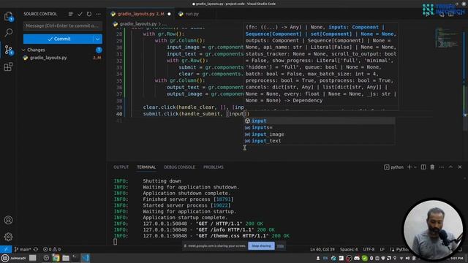
Task: Click the view-as-tree icon in Source Control header
Action: [71, 14]
